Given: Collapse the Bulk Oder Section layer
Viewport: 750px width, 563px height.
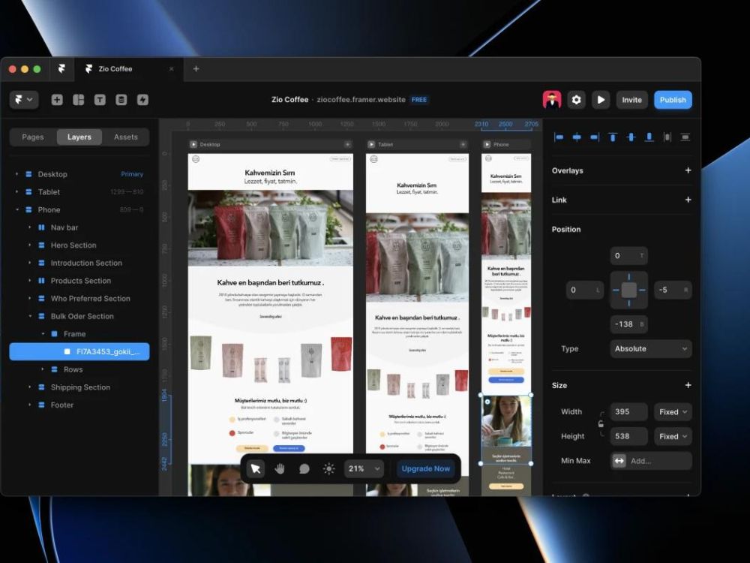Looking at the screenshot, I should (30, 316).
